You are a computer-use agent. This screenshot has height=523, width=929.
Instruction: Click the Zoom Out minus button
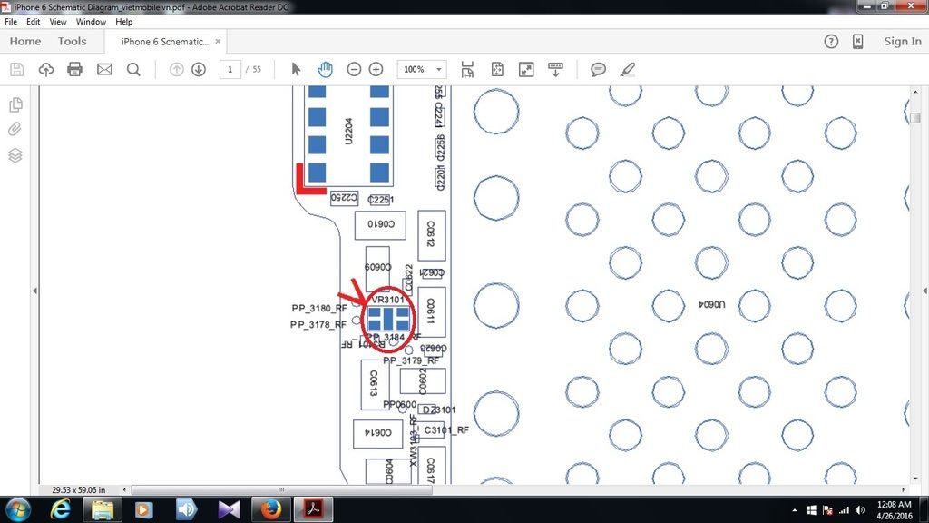coord(354,69)
